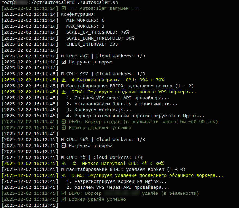Click the icon before "CPU: 44%"
Screen dimensions: 239x208
[x=63, y=56]
